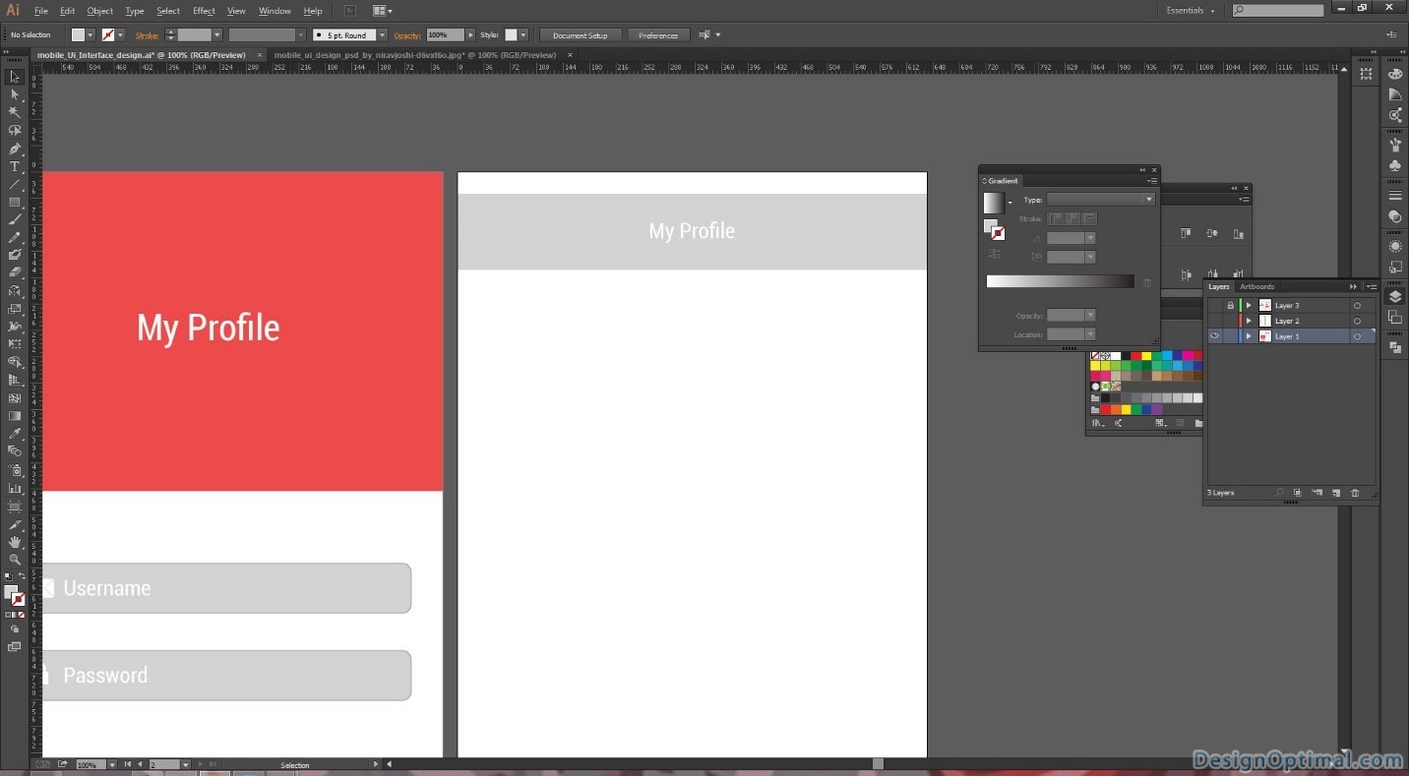The image size is (1409, 776).
Task: Select the Line Segment tool
Action: point(15,184)
